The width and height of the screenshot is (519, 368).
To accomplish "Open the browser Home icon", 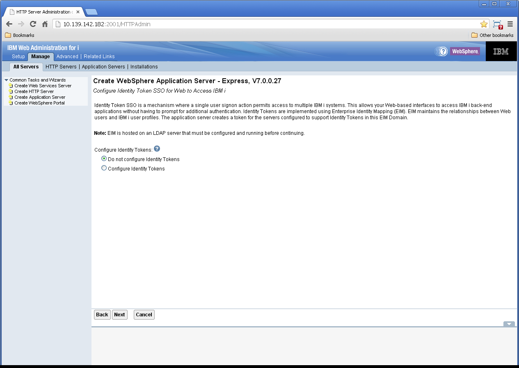I will tap(45, 24).
